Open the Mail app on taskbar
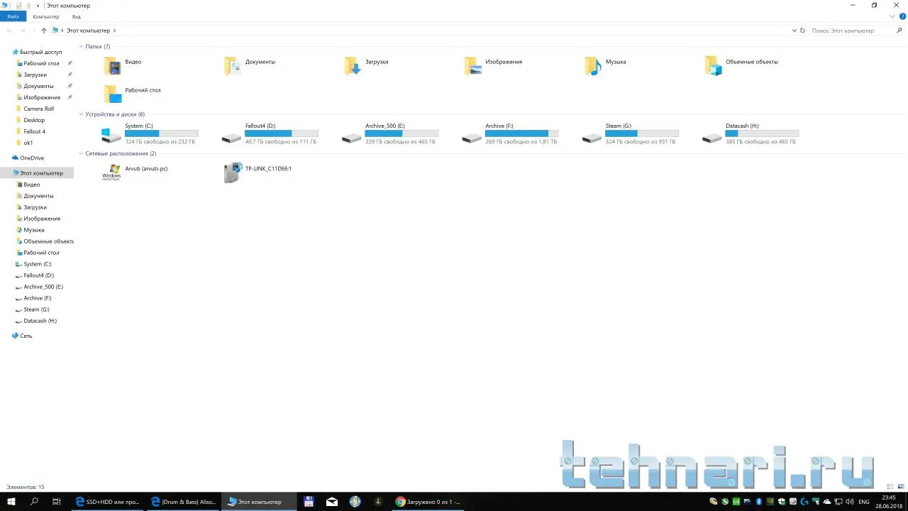Viewport: 908px width, 511px height. coord(332,502)
